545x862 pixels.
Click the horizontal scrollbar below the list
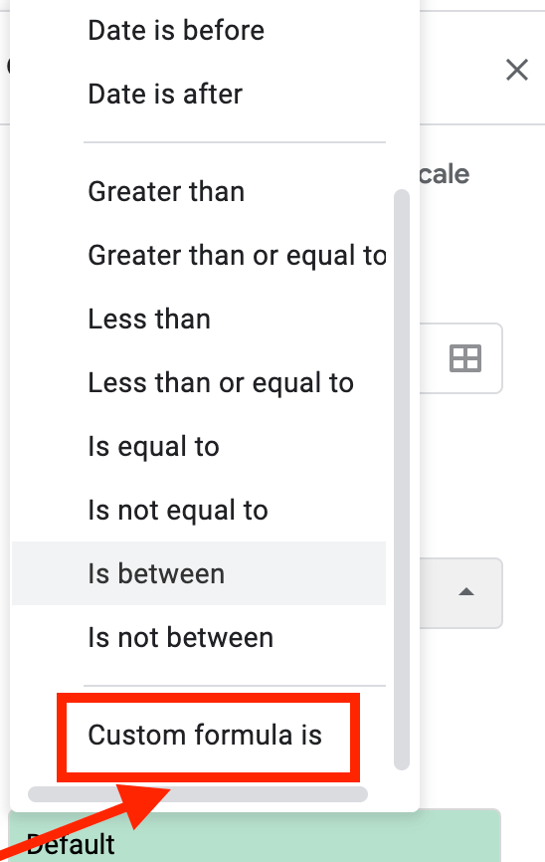(198, 794)
